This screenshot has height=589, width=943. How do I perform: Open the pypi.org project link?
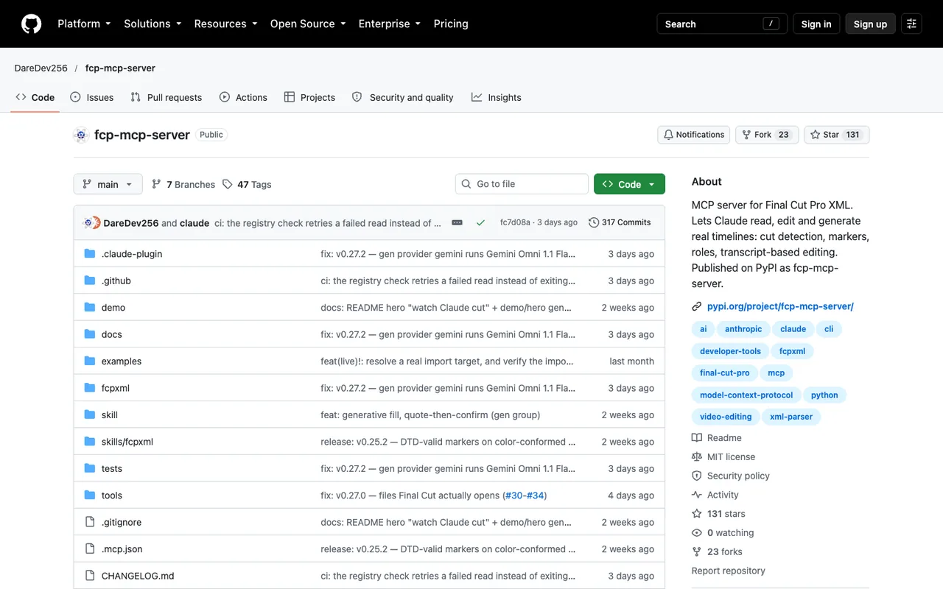point(780,306)
